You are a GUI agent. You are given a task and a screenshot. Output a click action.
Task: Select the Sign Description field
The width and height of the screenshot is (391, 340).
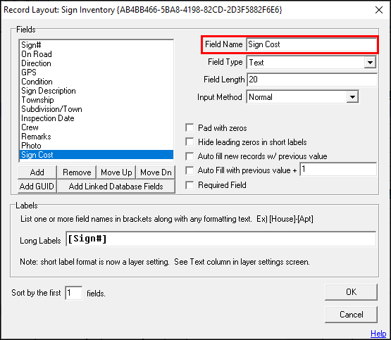(97, 91)
